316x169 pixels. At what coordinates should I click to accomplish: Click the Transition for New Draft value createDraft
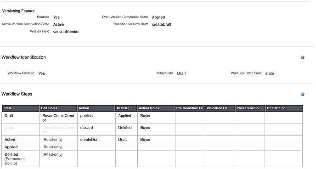pos(162,24)
